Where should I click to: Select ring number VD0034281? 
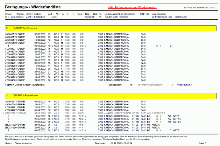click(x=11, y=107)
